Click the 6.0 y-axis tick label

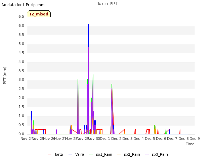point(21,26)
